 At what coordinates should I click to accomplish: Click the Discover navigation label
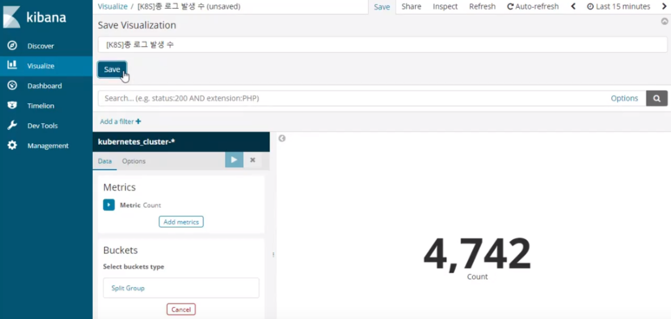(x=41, y=46)
